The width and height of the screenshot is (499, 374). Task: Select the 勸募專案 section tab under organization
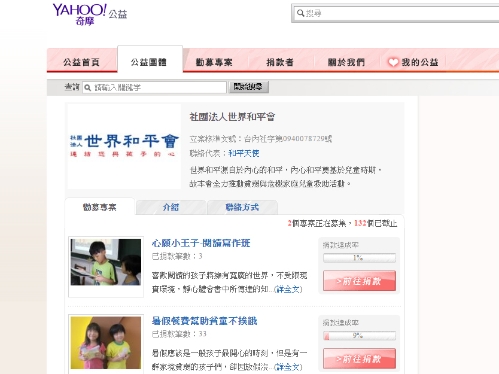pyautogui.click(x=100, y=207)
